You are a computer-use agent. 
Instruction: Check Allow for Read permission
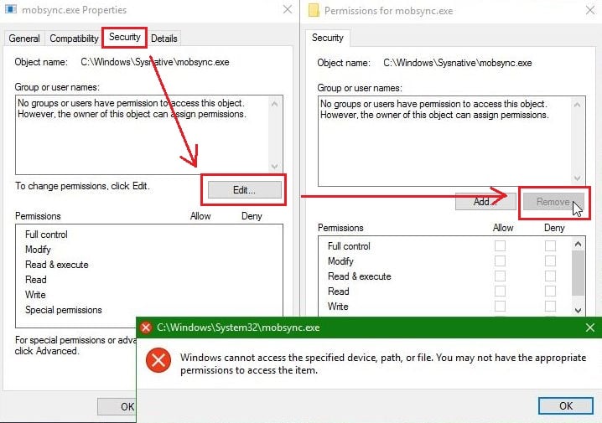(500, 291)
